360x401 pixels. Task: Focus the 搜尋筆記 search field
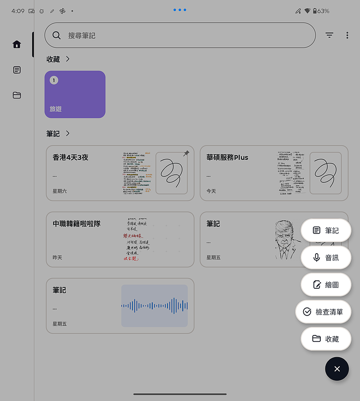tap(180, 35)
